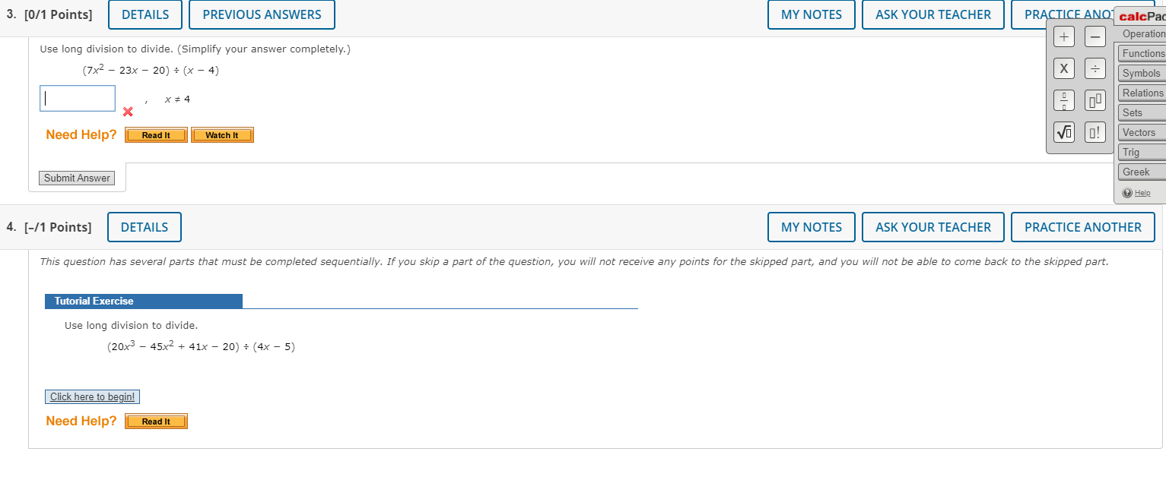Insert fraction template from calcPad
Image resolution: width=1166 pixels, height=483 pixels.
(x=1064, y=100)
